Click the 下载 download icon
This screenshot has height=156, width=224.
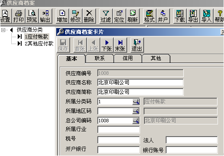tap(180, 16)
